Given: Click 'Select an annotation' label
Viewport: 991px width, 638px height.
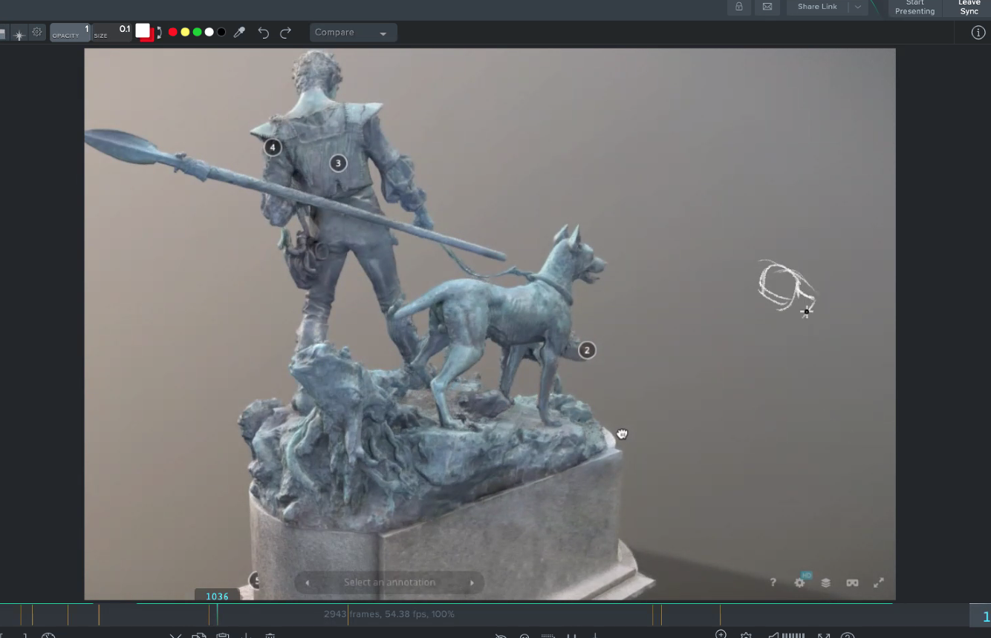Looking at the screenshot, I should [x=389, y=582].
